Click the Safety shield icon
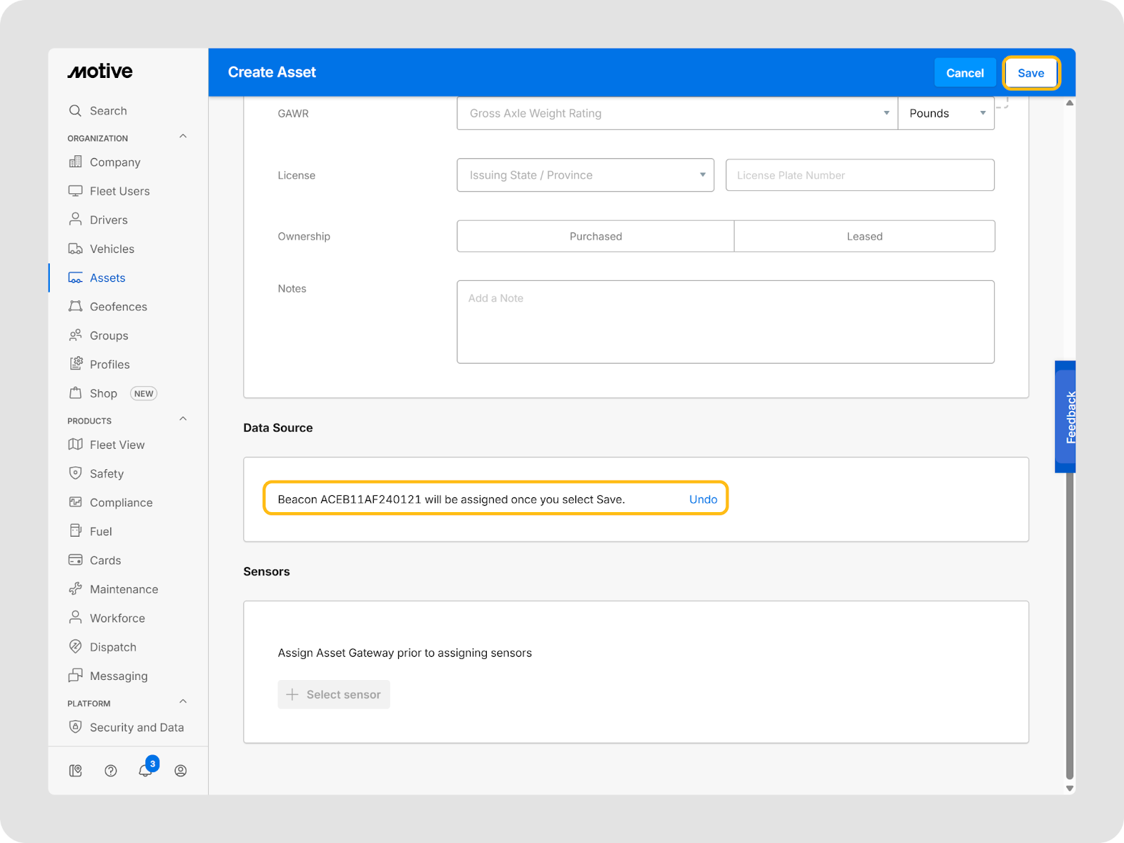The width and height of the screenshot is (1124, 843). point(75,473)
